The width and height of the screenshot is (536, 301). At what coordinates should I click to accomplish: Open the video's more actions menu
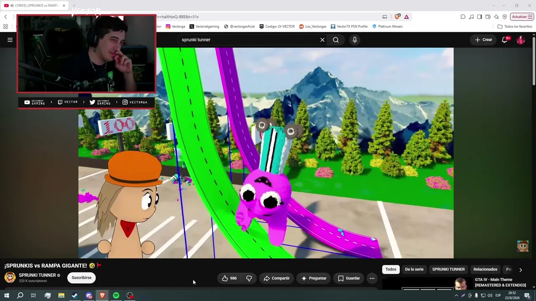[x=372, y=278]
